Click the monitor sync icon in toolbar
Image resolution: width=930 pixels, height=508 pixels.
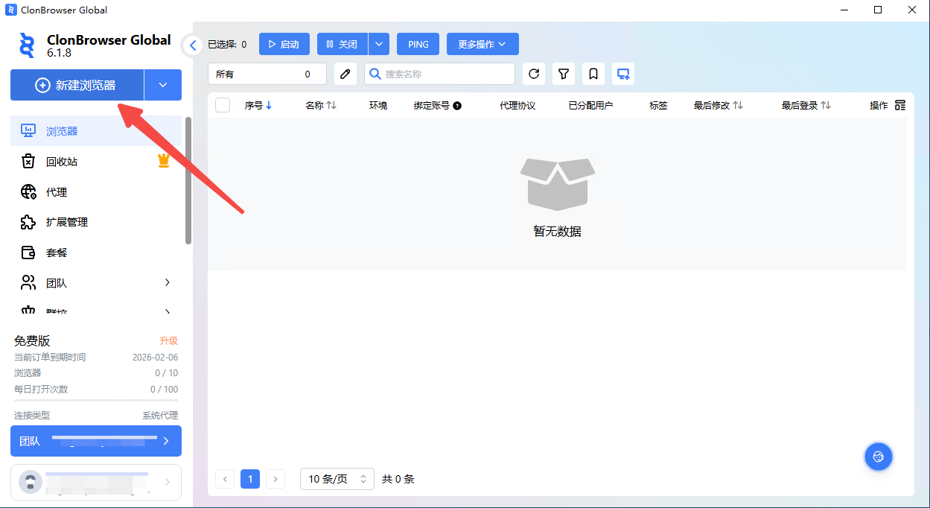[x=623, y=74]
